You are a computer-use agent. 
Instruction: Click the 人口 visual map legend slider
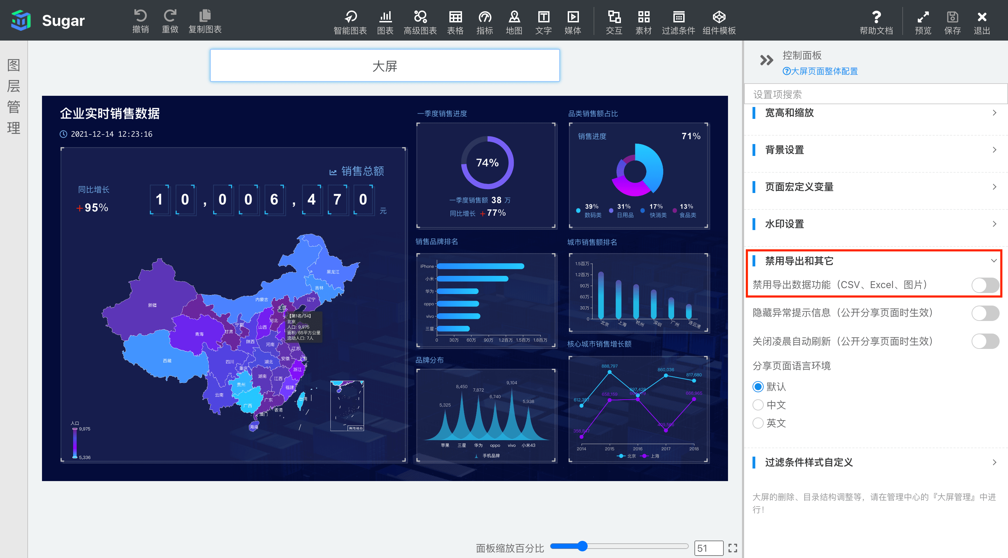(x=74, y=443)
